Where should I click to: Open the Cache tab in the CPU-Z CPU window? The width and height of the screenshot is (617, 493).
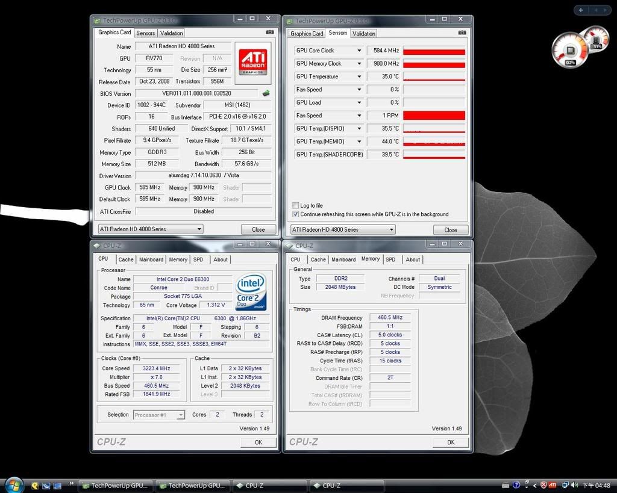126,259
